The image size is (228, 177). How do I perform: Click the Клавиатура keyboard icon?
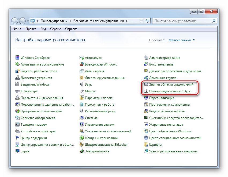(x=17, y=91)
